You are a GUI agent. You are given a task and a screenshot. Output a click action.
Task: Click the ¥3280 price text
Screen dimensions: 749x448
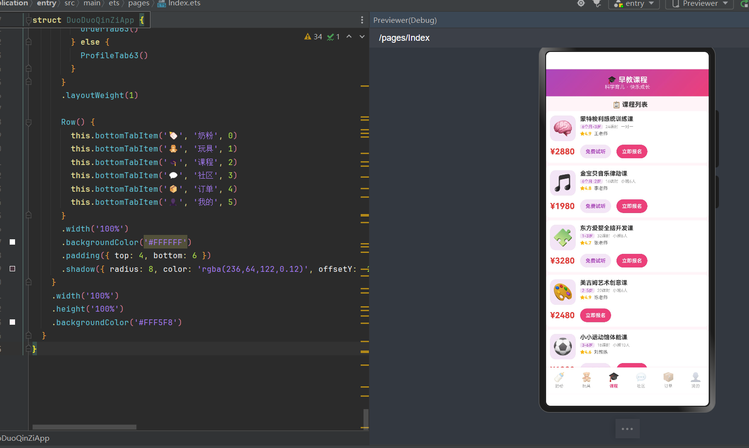click(x=562, y=261)
